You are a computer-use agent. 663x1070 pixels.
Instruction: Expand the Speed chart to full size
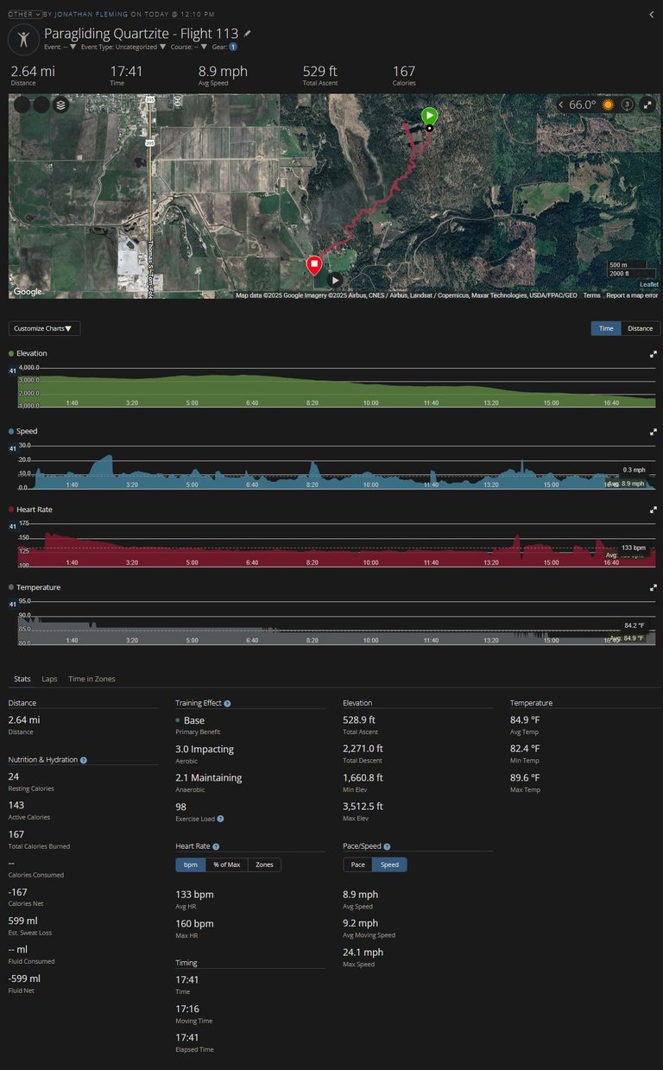tap(654, 431)
